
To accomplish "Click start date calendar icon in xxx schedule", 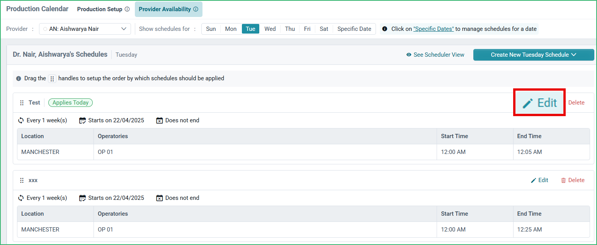I will 82,198.
